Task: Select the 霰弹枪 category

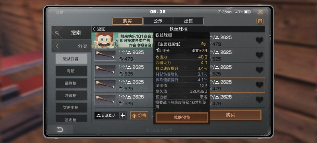Action: point(71,83)
